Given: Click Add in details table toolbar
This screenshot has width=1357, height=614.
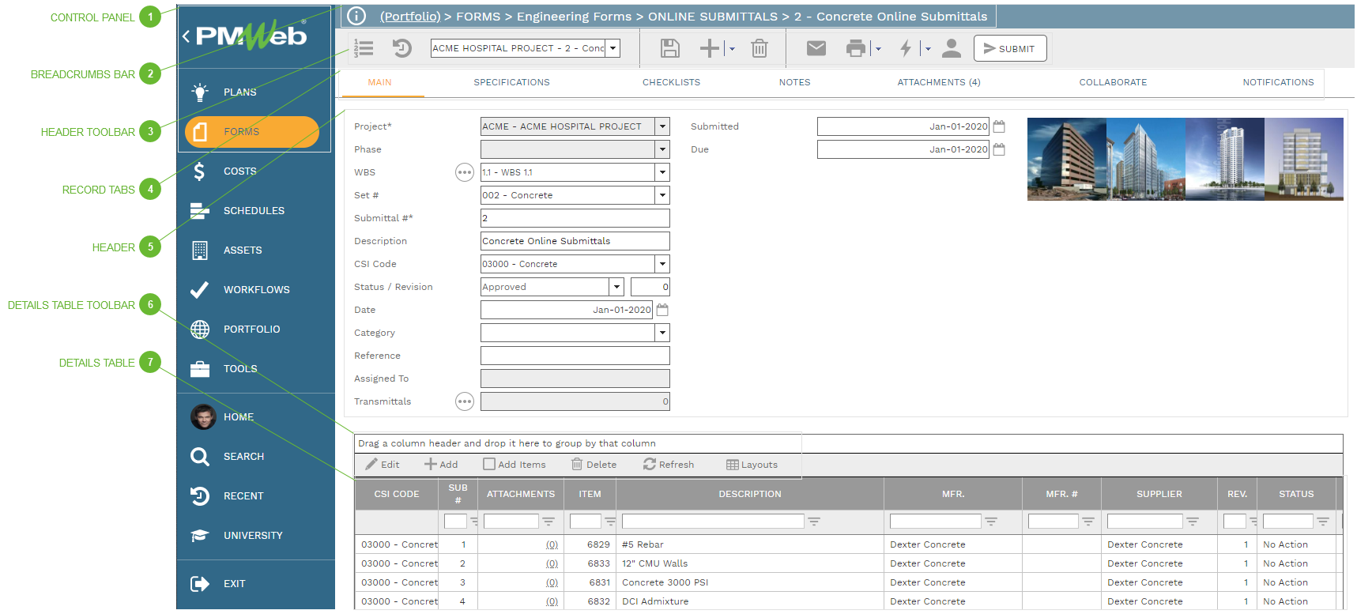Looking at the screenshot, I should 441,465.
